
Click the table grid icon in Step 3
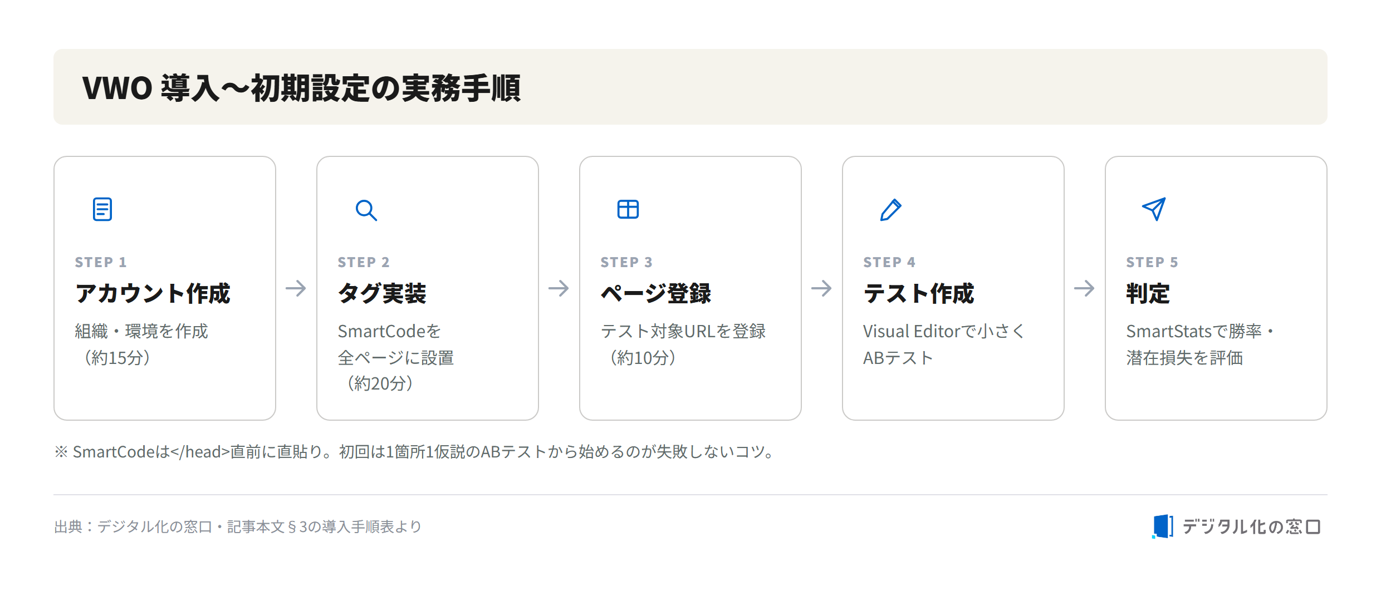coord(628,209)
